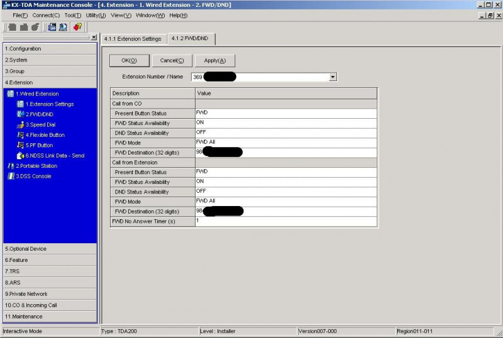The width and height of the screenshot is (503, 338).
Task: Click the PF Button icon in tree
Action: [x=20, y=145]
